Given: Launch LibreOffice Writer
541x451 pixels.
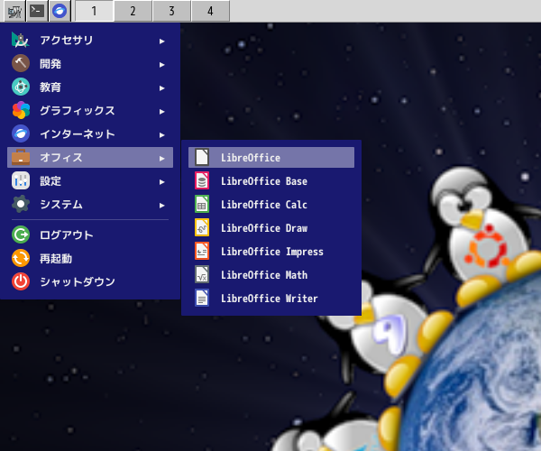Looking at the screenshot, I should [271, 299].
